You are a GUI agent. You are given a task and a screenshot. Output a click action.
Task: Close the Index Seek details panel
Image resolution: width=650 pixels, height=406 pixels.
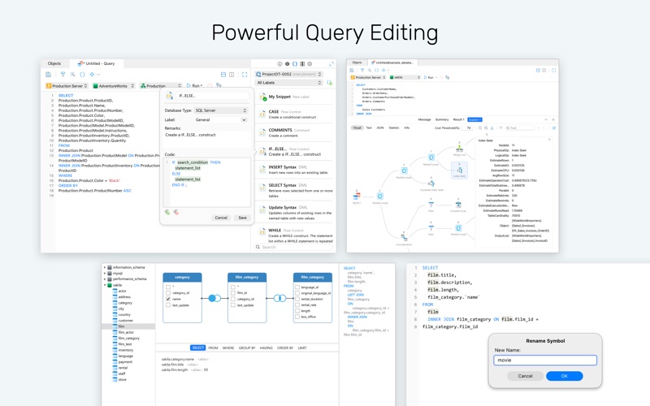pos(550,140)
